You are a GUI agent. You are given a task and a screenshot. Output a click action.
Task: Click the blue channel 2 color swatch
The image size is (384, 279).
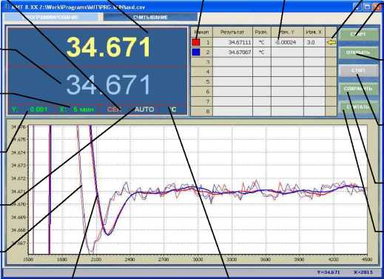(196, 52)
